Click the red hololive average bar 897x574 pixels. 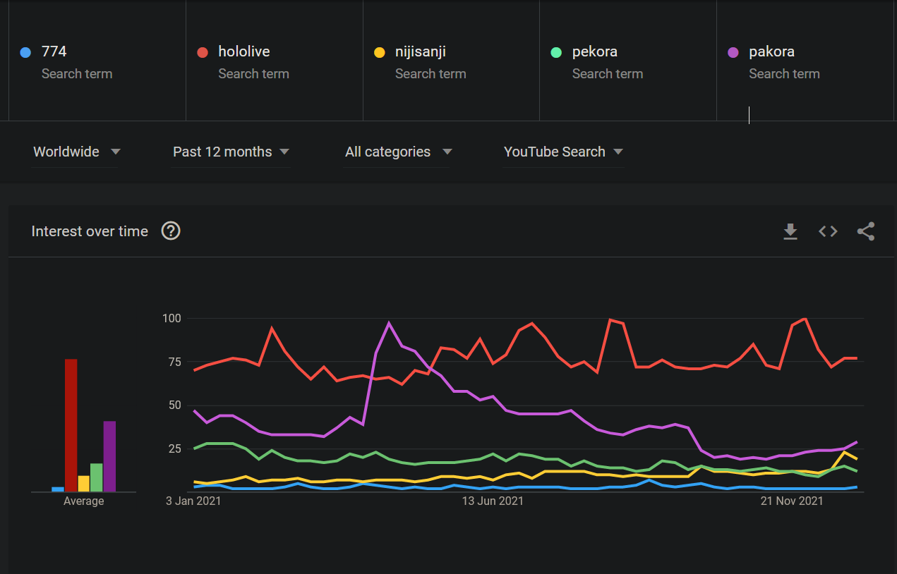tap(71, 425)
